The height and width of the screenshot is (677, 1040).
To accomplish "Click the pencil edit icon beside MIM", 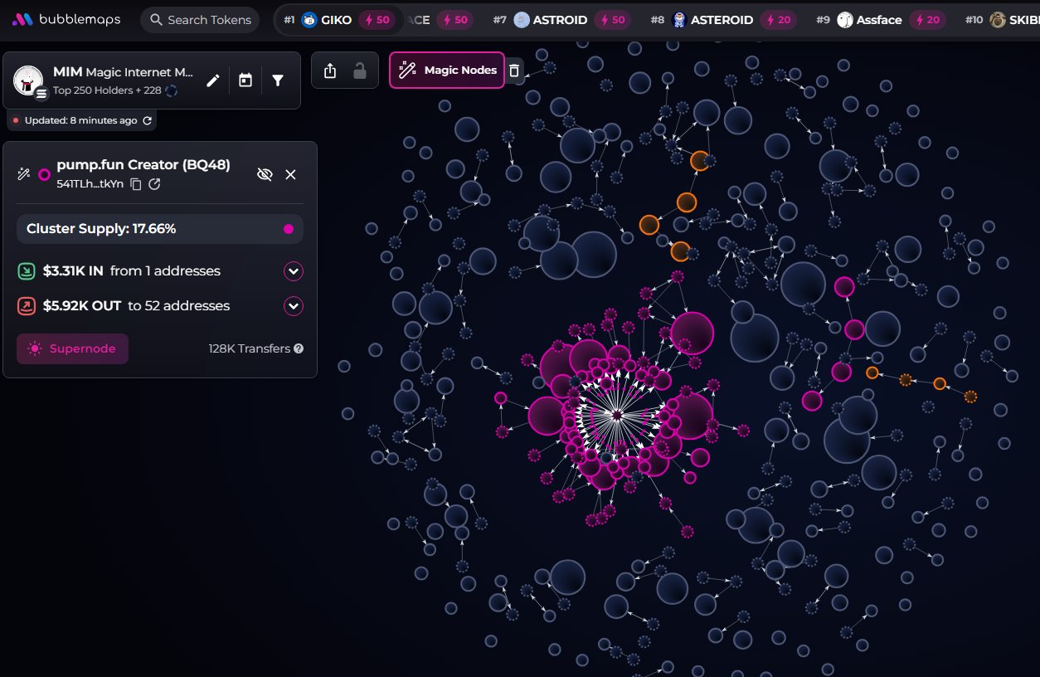I will 213,80.
